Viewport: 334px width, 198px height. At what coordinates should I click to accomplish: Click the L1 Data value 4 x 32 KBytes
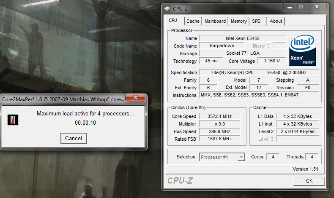pos(298,116)
